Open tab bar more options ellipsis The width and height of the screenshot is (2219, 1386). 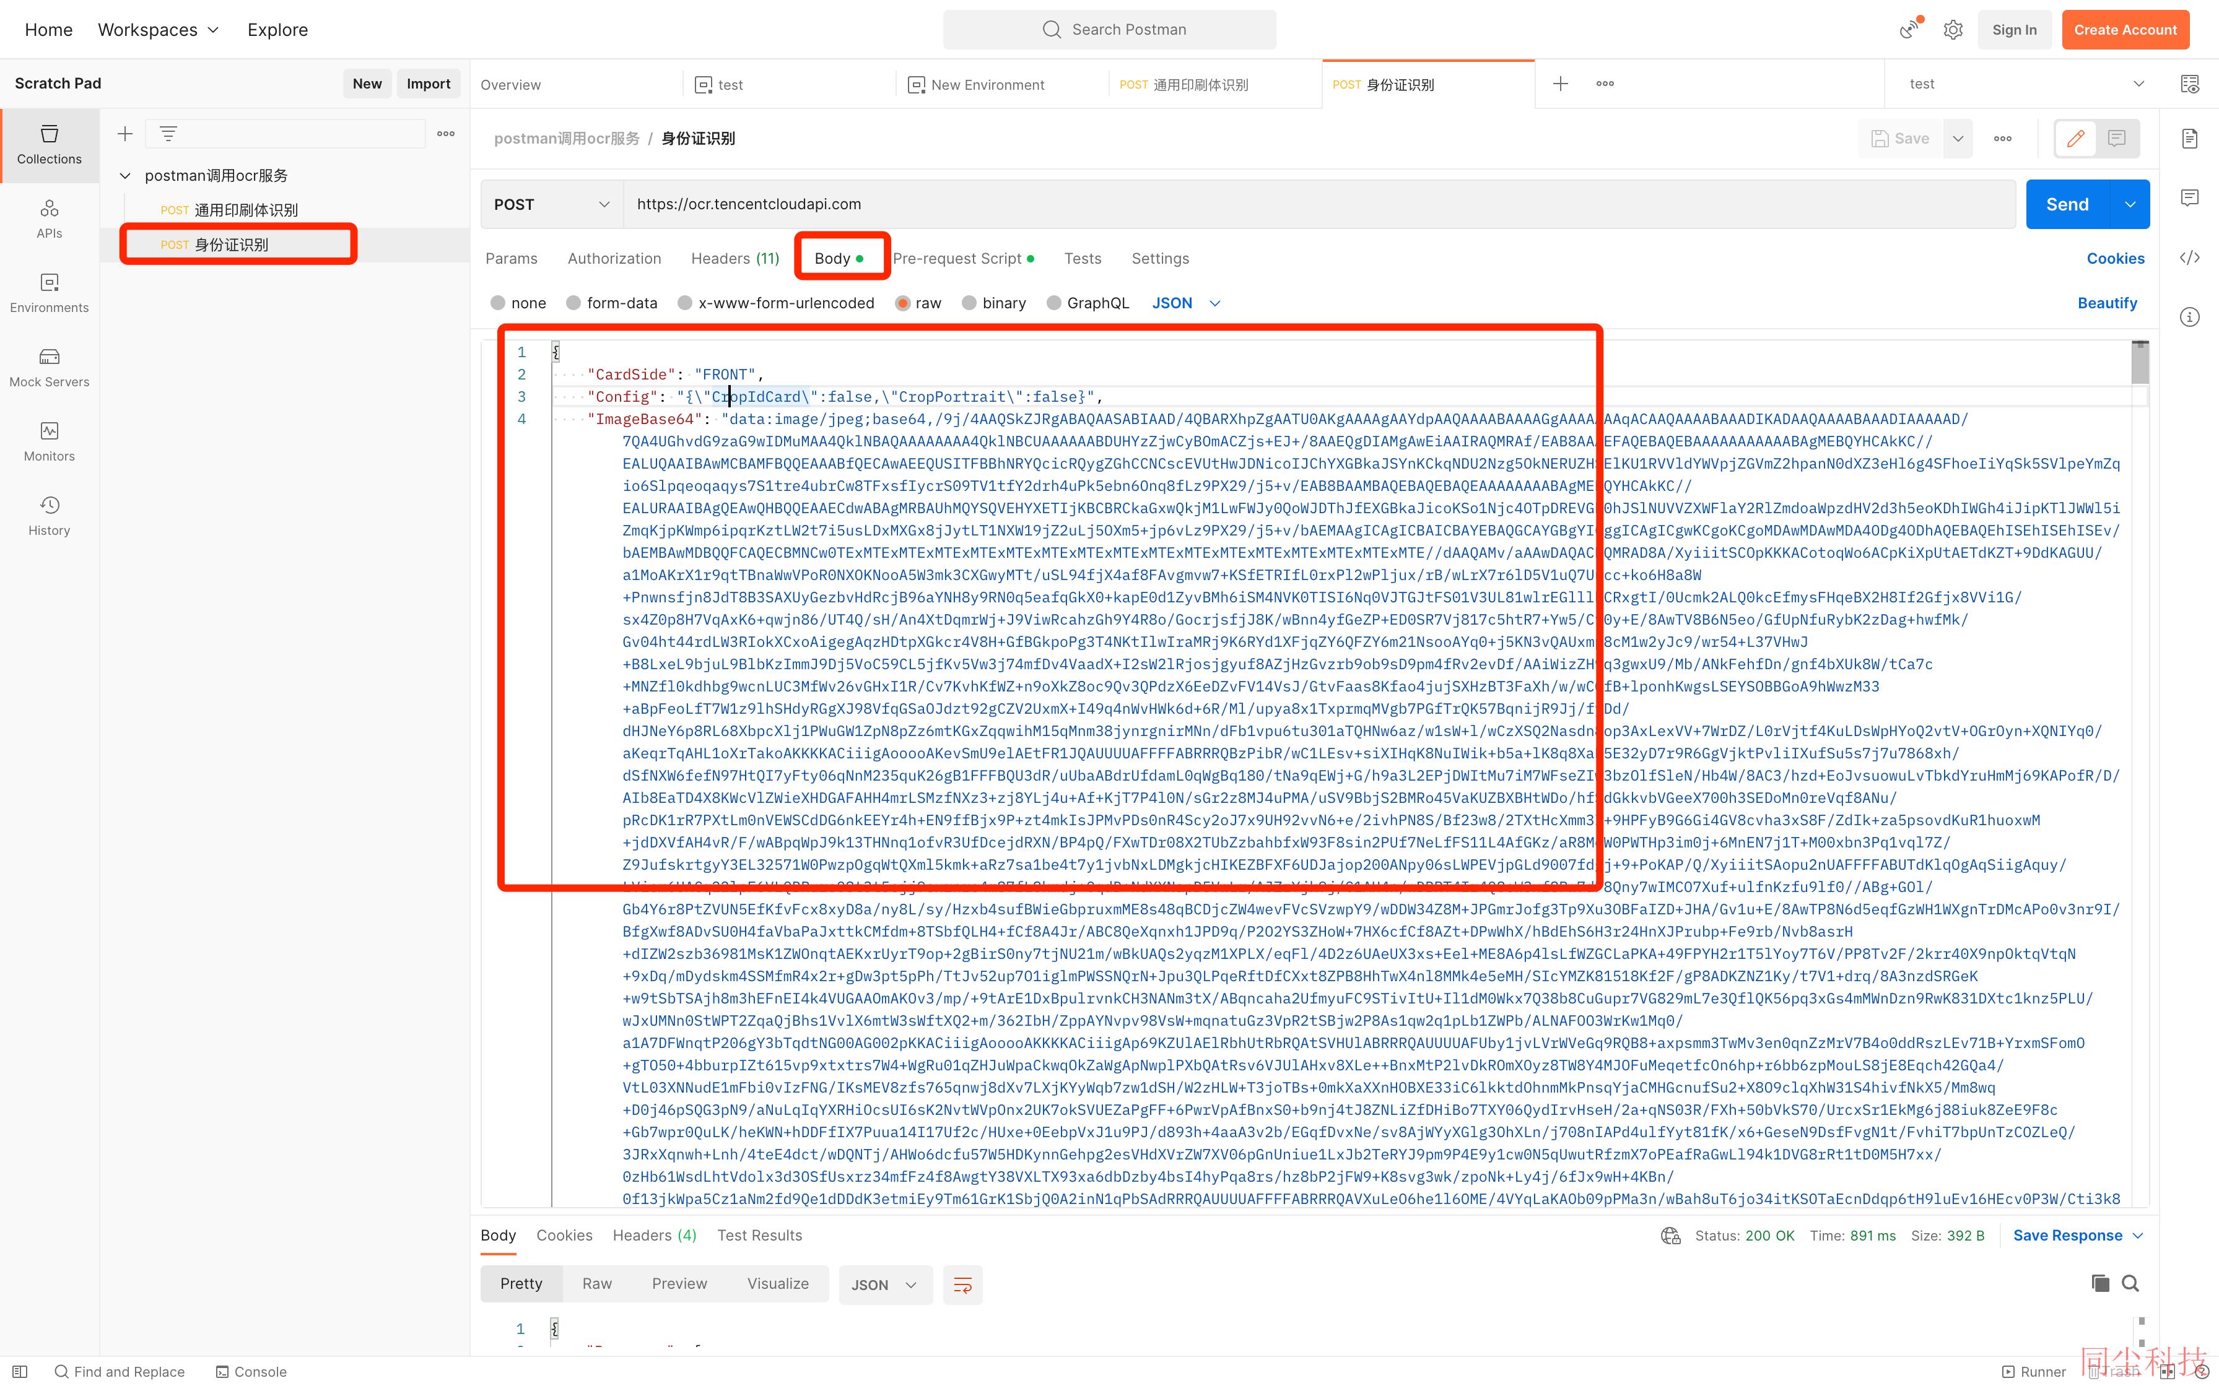(x=1605, y=84)
